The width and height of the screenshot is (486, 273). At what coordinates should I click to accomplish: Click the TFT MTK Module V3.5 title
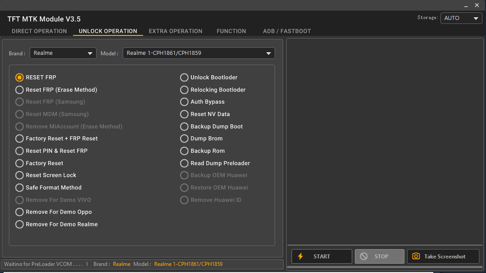tap(44, 19)
